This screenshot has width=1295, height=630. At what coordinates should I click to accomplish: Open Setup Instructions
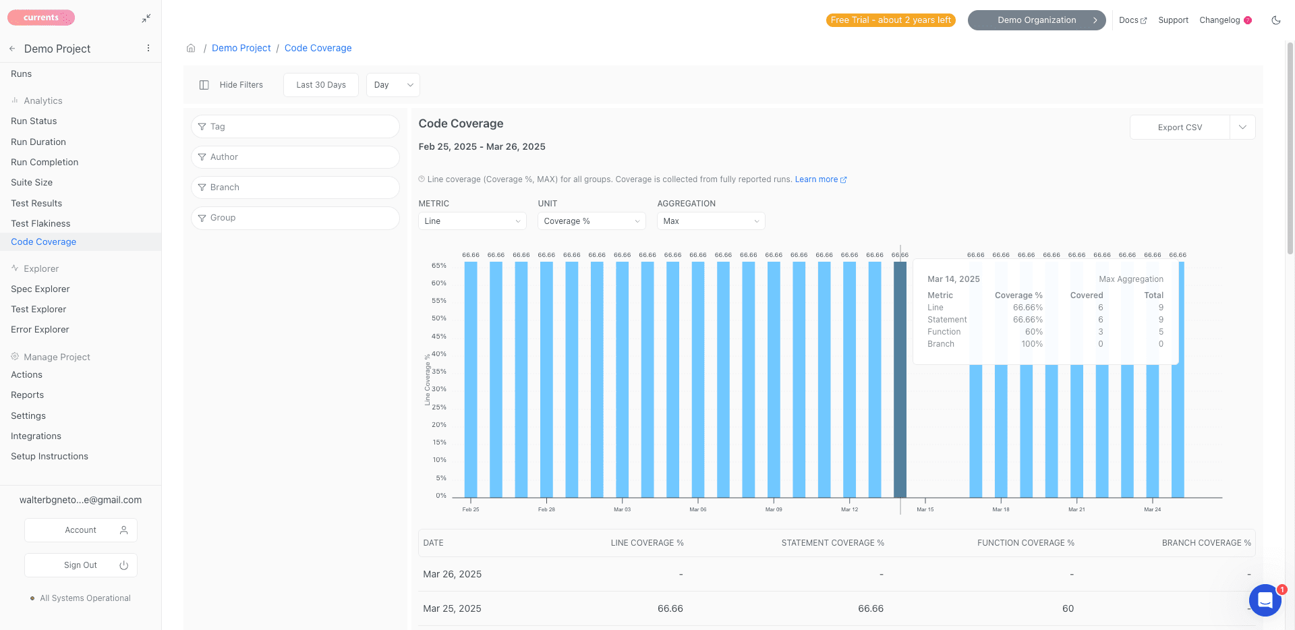pos(49,457)
